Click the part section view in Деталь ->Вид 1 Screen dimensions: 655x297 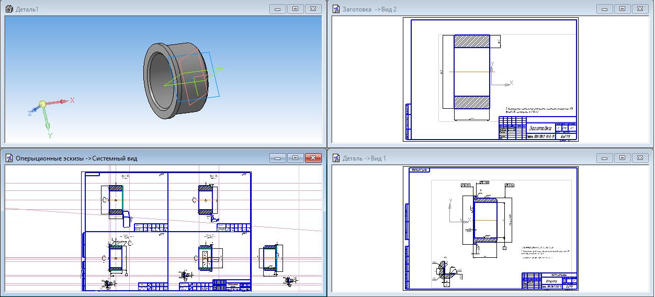[485, 220]
